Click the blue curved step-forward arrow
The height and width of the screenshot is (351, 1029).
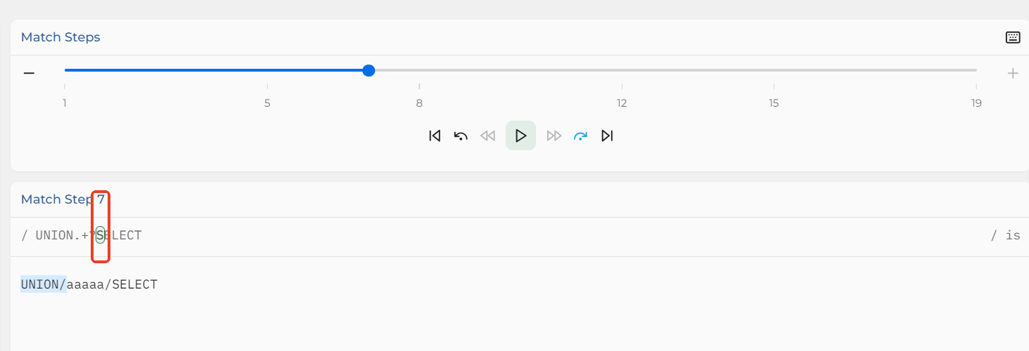coord(580,135)
